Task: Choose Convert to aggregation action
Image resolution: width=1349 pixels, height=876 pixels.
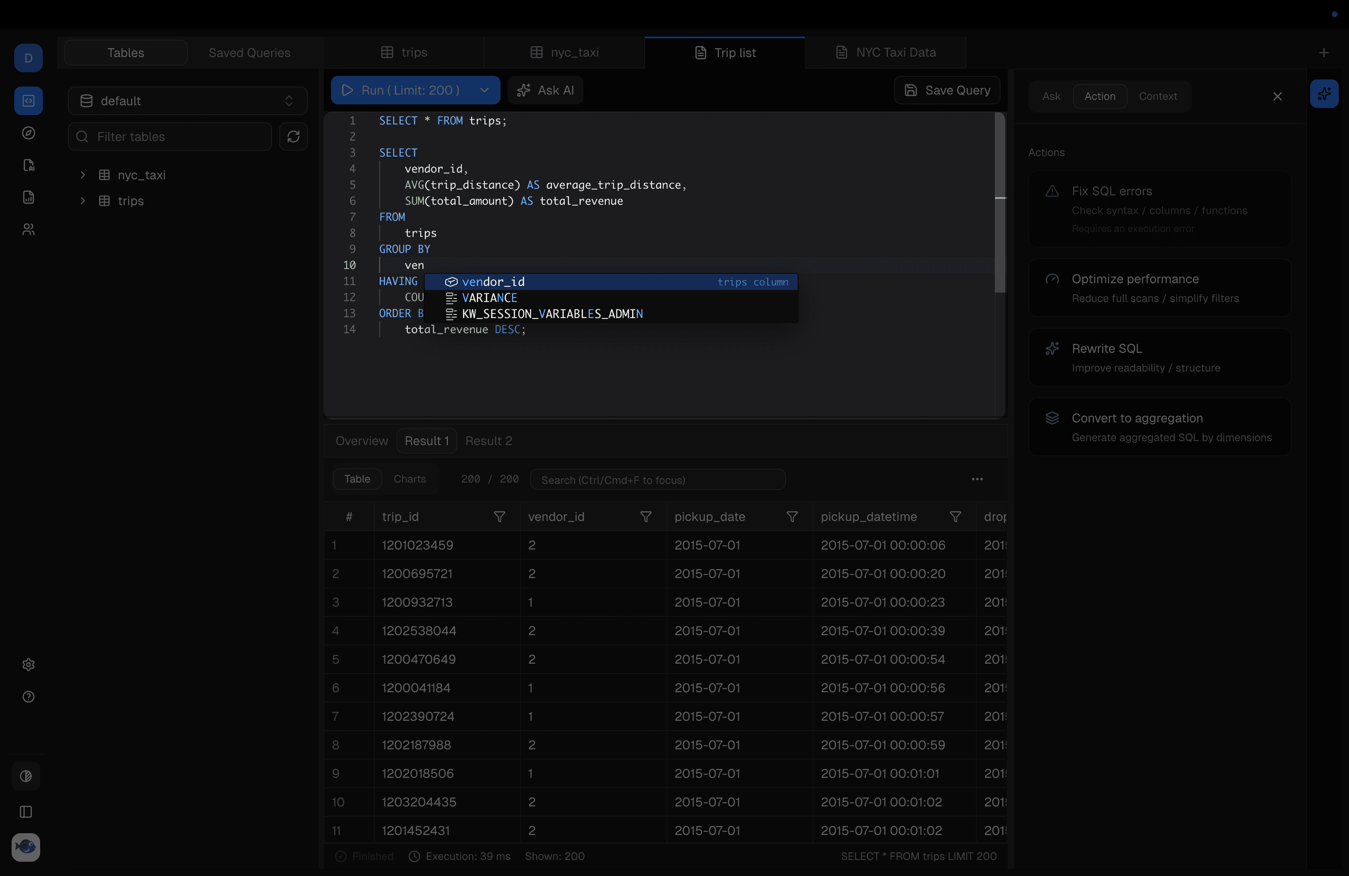Action: (1160, 427)
